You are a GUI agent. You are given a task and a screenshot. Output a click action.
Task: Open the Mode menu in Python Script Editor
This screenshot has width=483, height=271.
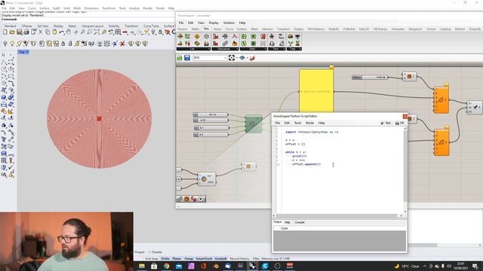tap(309, 123)
